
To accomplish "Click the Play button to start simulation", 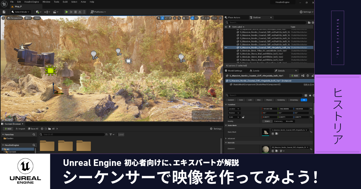I will [x=66, y=12].
